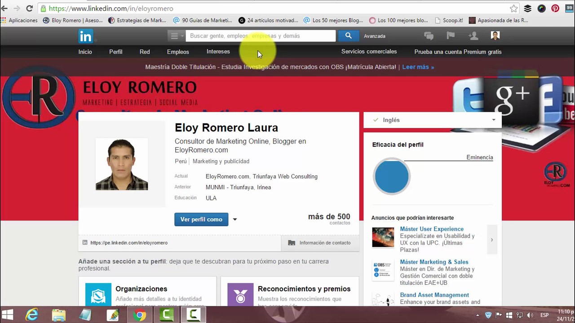The height and width of the screenshot is (323, 575).
Task: Show hidden tray icons arrow
Action: pos(478,315)
